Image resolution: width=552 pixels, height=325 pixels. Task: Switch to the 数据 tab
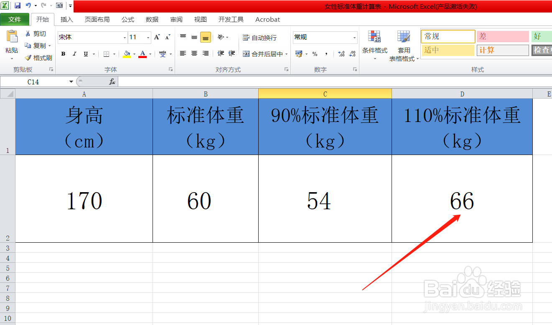152,19
